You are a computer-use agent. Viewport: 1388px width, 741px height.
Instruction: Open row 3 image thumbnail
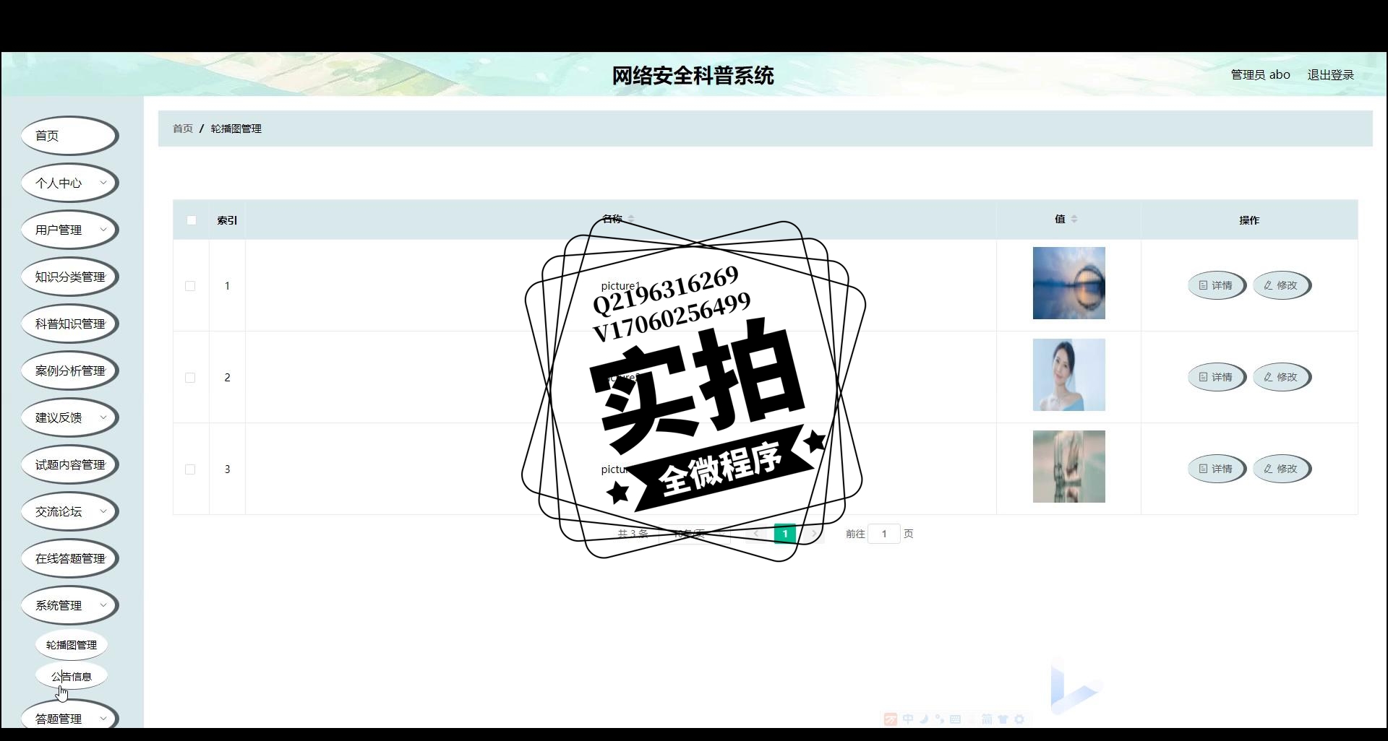[x=1068, y=467]
